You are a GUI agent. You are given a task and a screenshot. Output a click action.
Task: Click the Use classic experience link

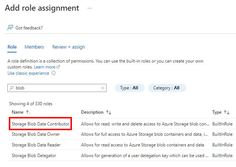click(28, 73)
